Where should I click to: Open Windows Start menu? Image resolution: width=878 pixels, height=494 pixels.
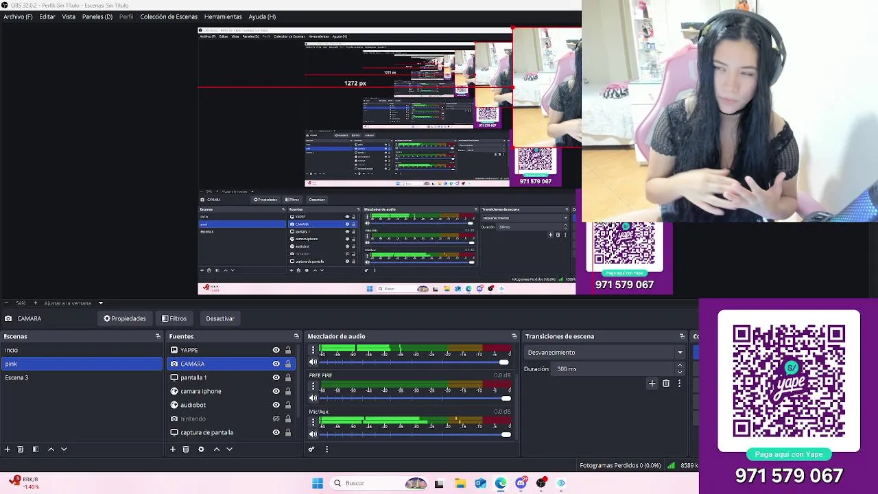[x=318, y=483]
